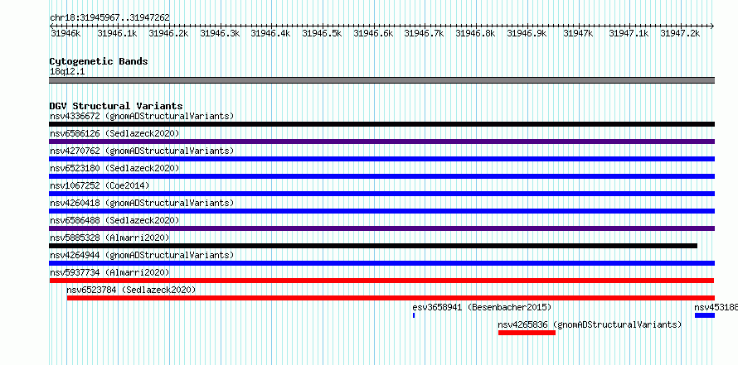The height and width of the screenshot is (365, 738).
Task: Click the DGV Structural Variants track title
Action: (116, 106)
